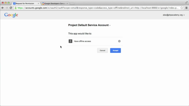
Task: Select the Request for Permission tab
Action: [26, 4]
